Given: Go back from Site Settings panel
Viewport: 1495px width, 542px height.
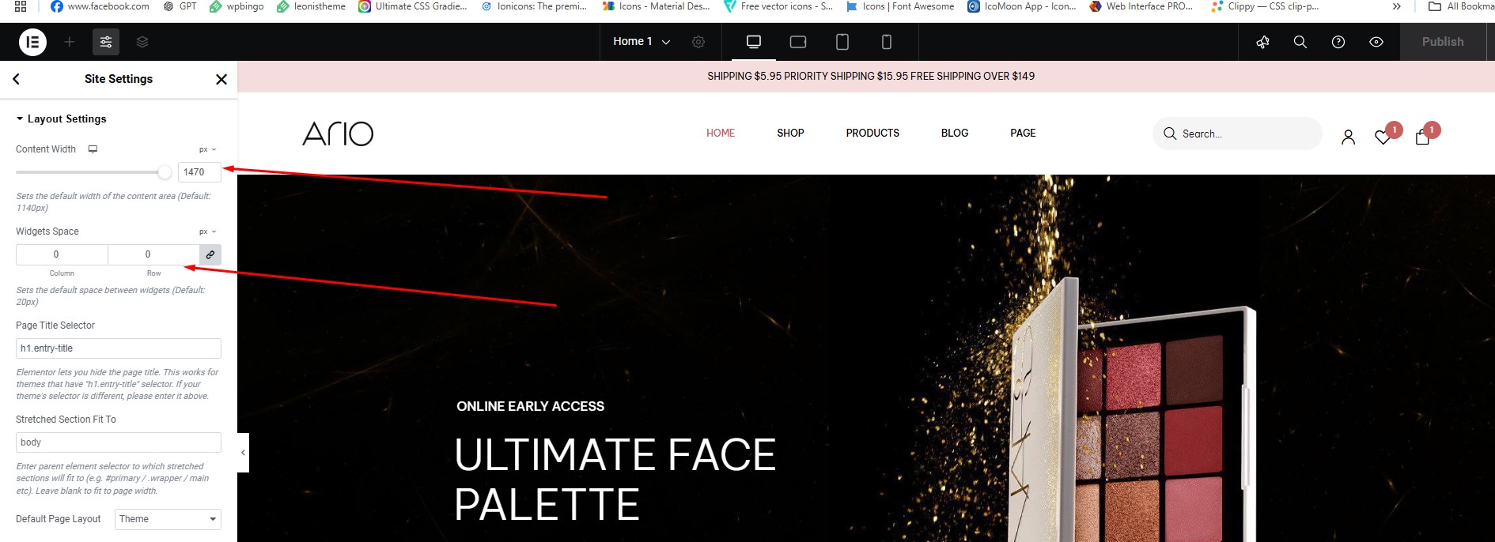Looking at the screenshot, I should [x=17, y=79].
